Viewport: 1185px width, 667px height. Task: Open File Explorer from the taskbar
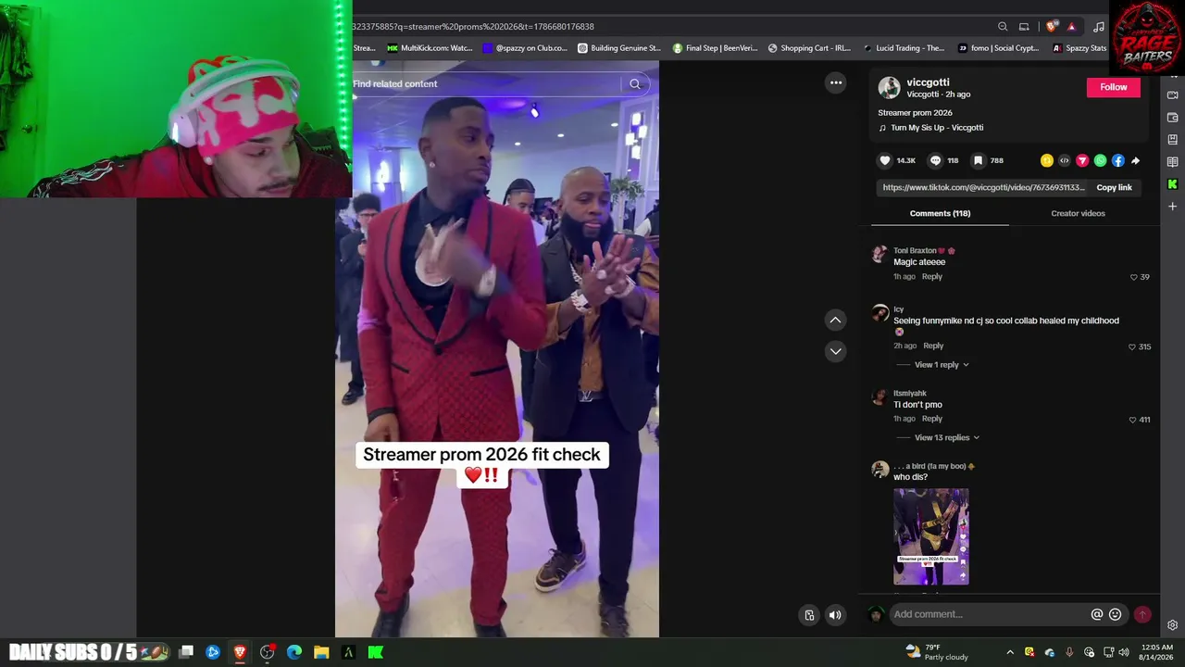pyautogui.click(x=321, y=652)
